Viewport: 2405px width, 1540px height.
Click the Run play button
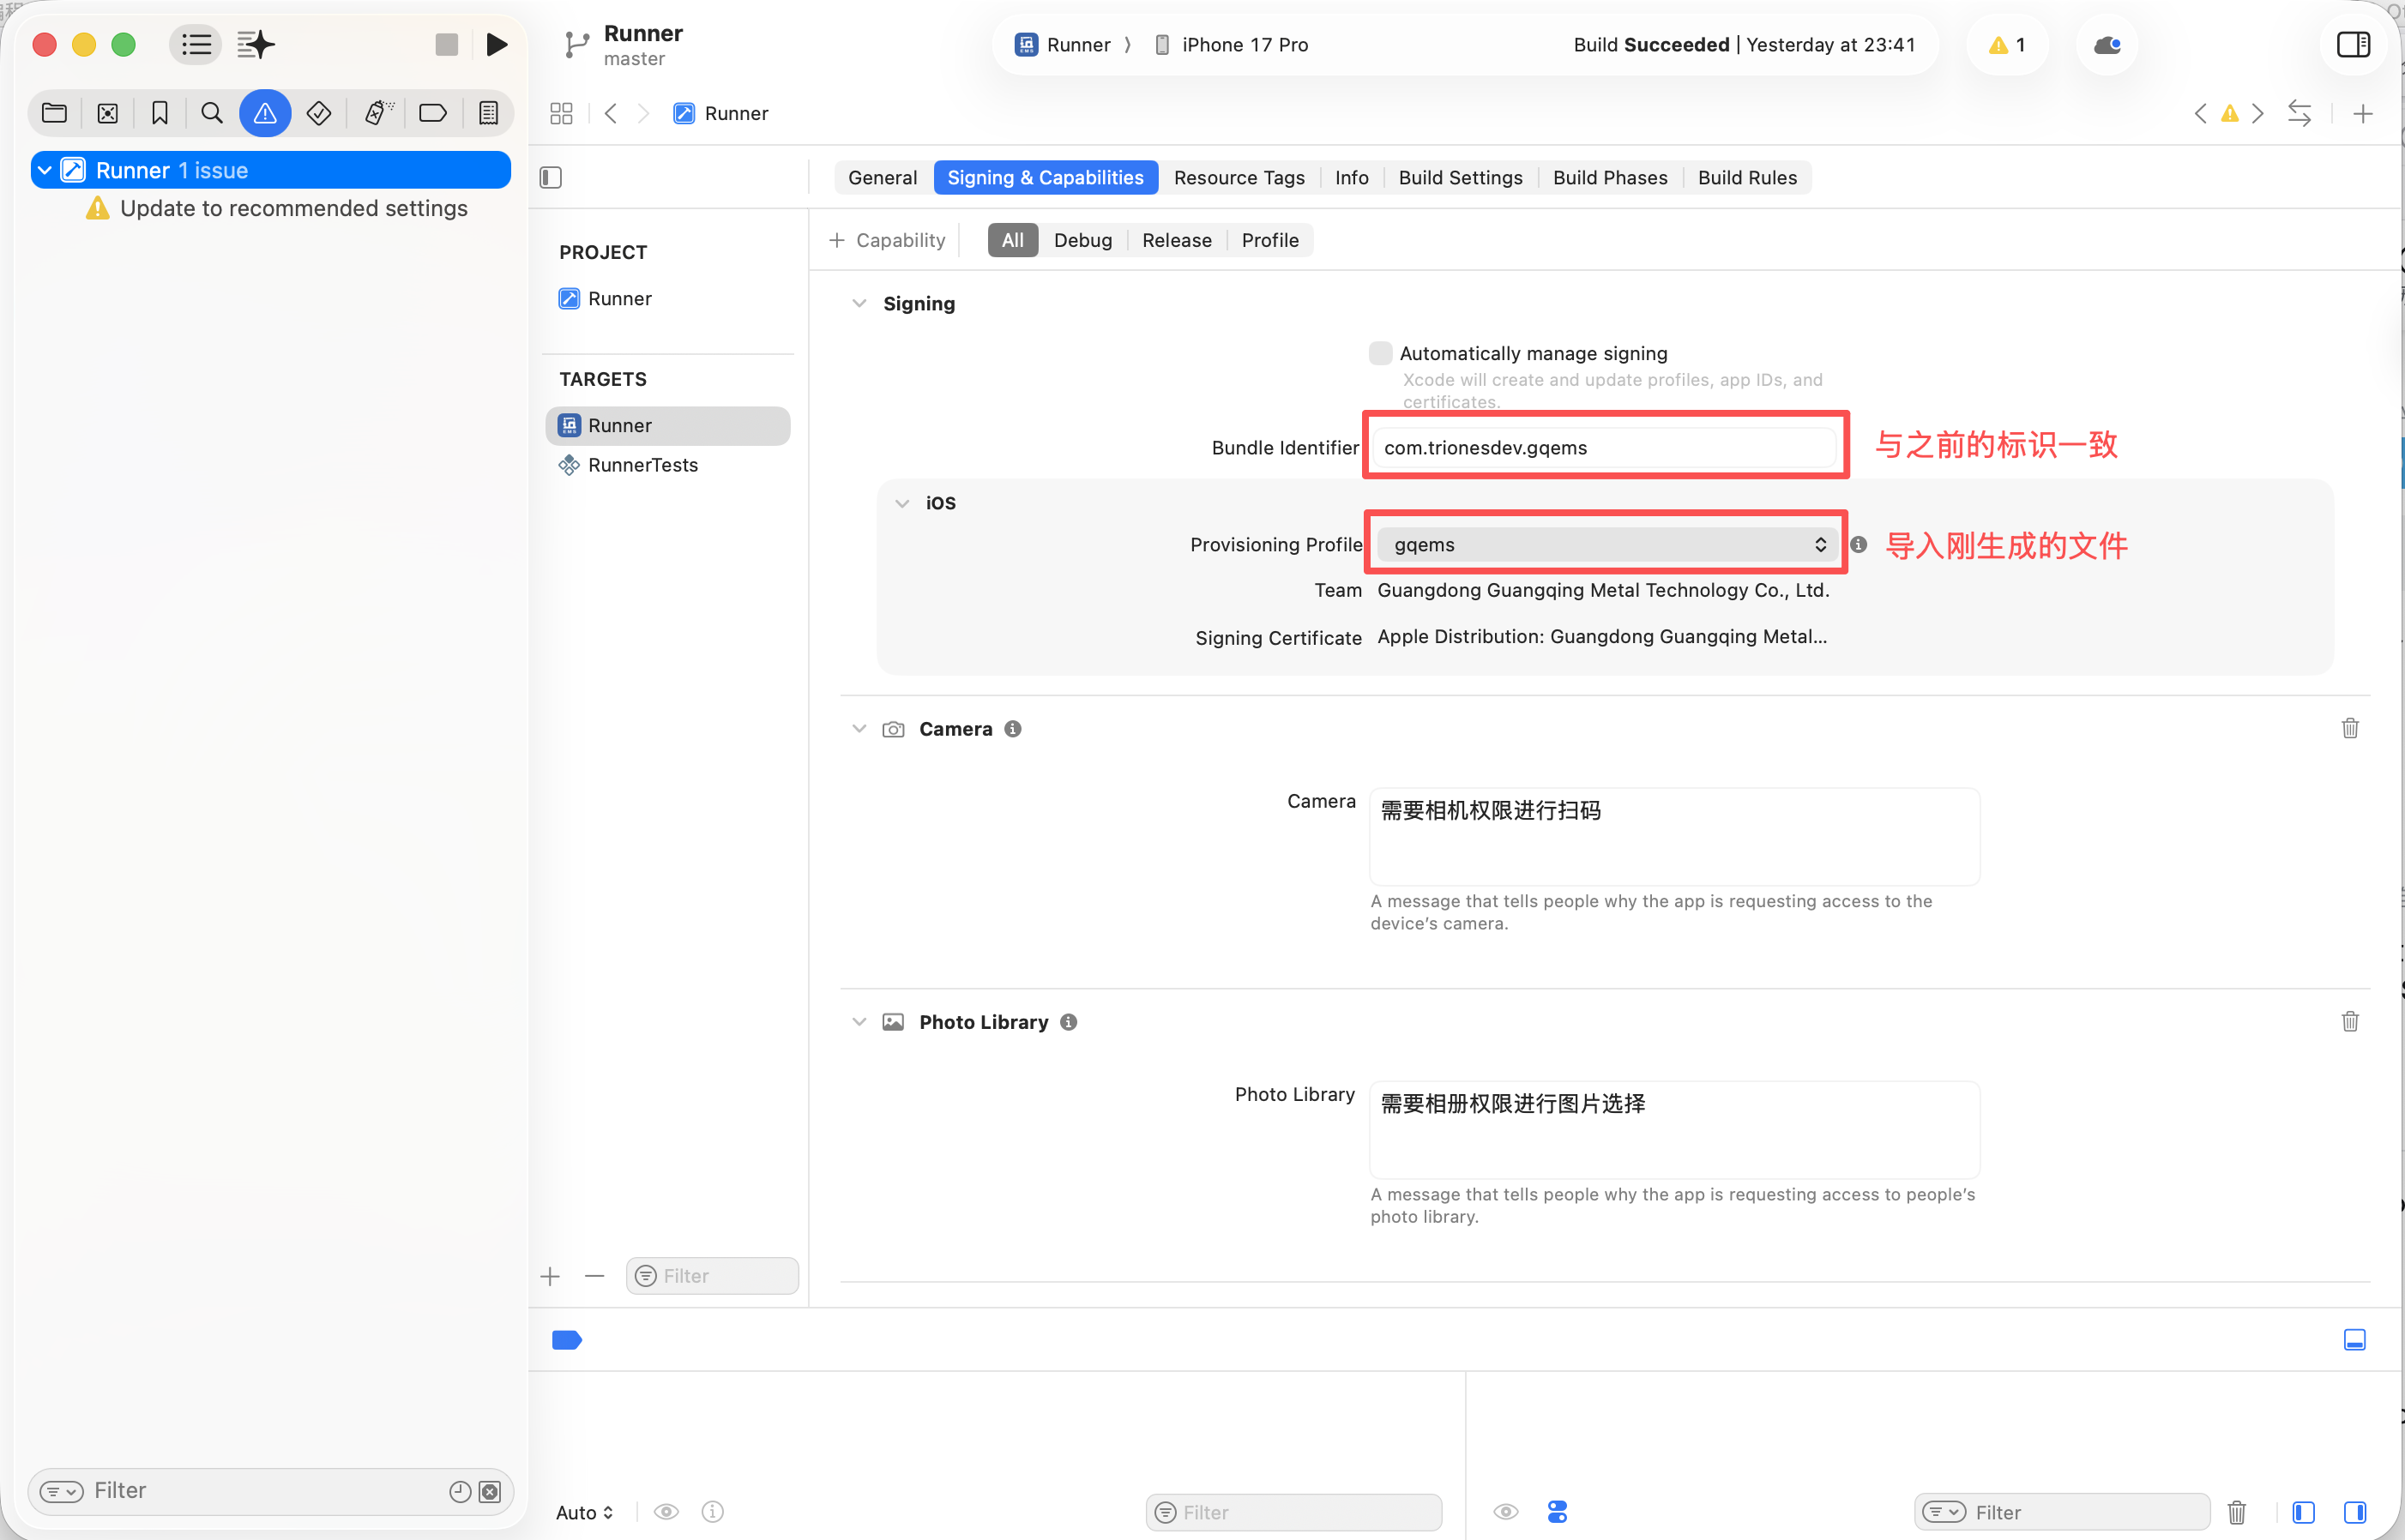(x=496, y=44)
